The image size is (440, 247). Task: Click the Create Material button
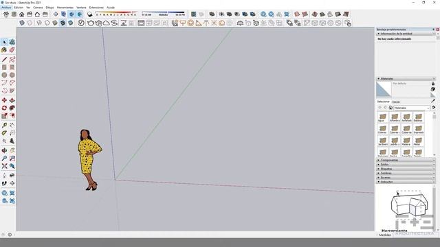coord(433,89)
